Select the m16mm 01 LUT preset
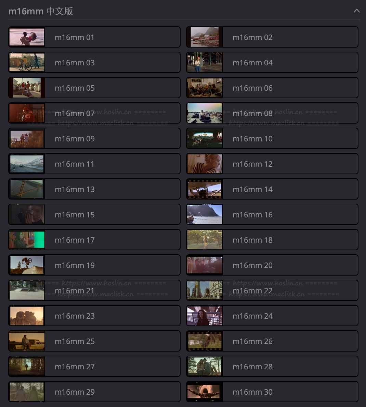This screenshot has height=407, width=366. pyautogui.click(x=94, y=37)
